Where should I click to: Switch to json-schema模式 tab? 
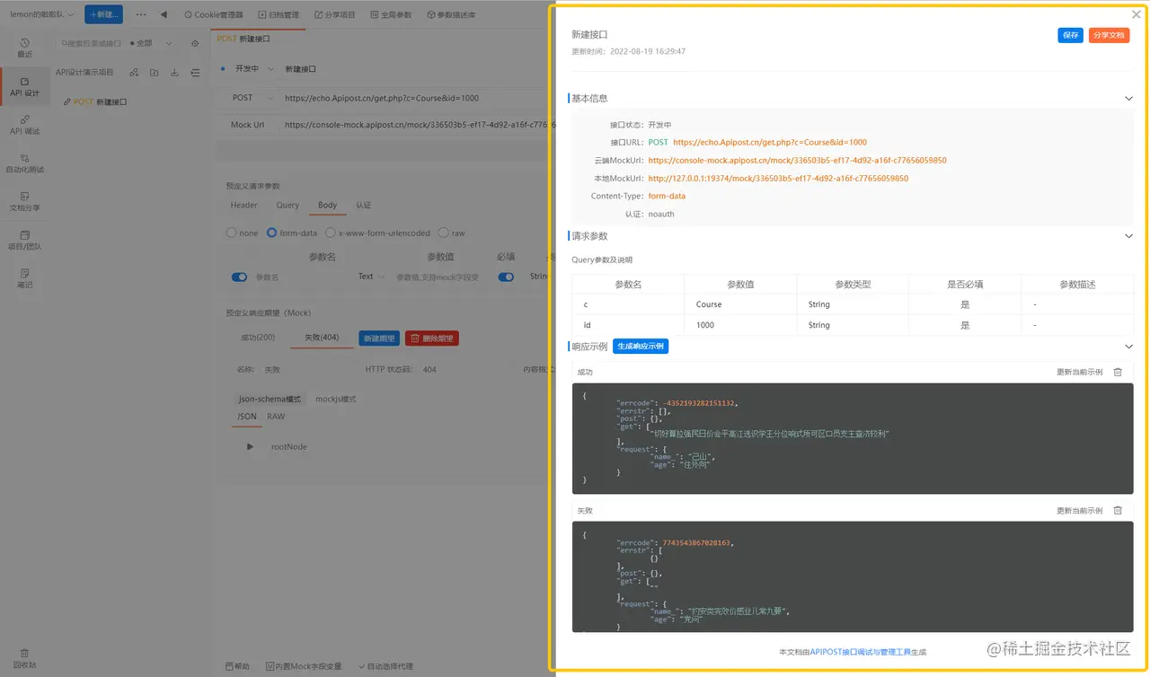(270, 399)
